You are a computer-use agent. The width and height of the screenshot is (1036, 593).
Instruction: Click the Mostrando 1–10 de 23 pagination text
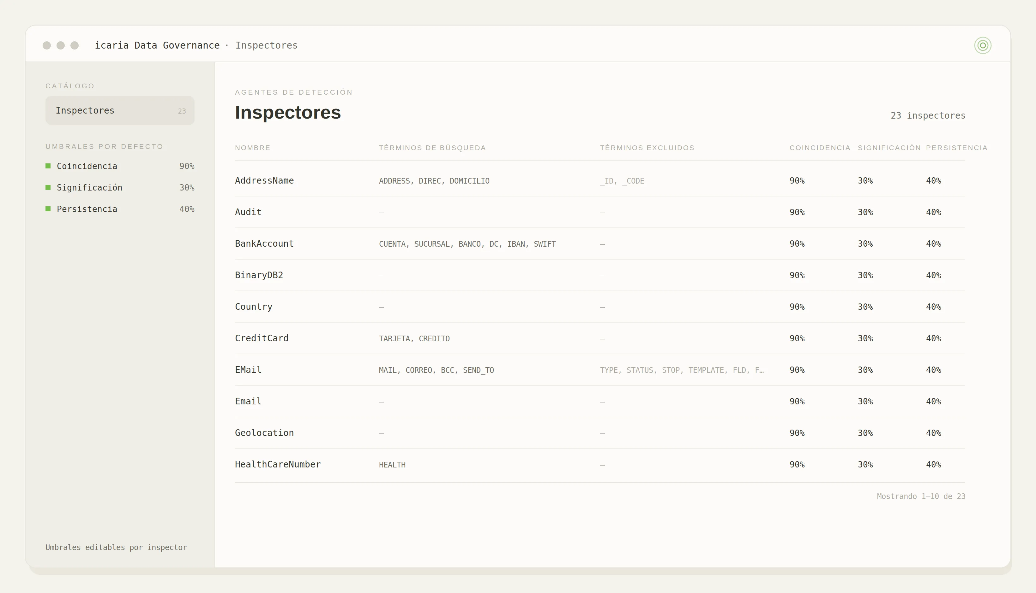(x=921, y=496)
